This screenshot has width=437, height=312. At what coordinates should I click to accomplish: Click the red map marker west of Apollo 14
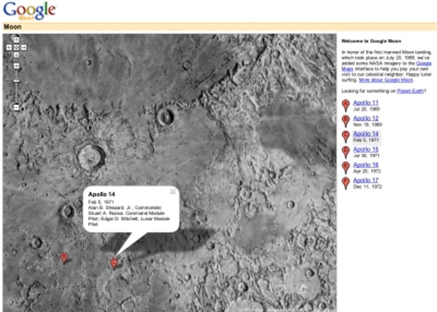tap(64, 258)
